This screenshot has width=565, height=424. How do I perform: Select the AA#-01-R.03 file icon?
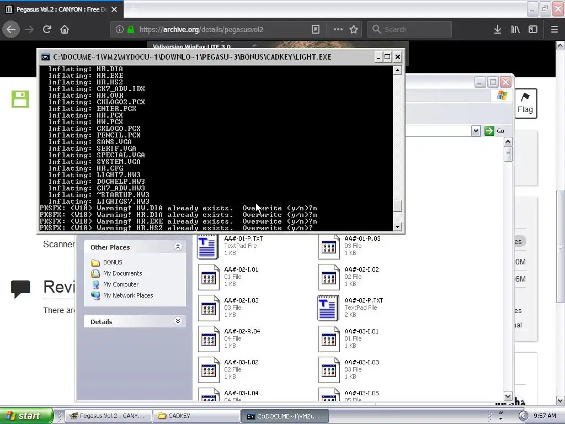coord(329,247)
